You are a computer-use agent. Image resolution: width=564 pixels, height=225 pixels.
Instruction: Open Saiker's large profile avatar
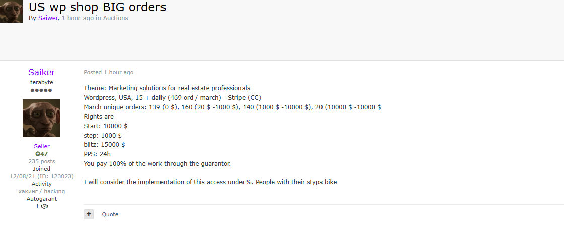click(x=41, y=119)
